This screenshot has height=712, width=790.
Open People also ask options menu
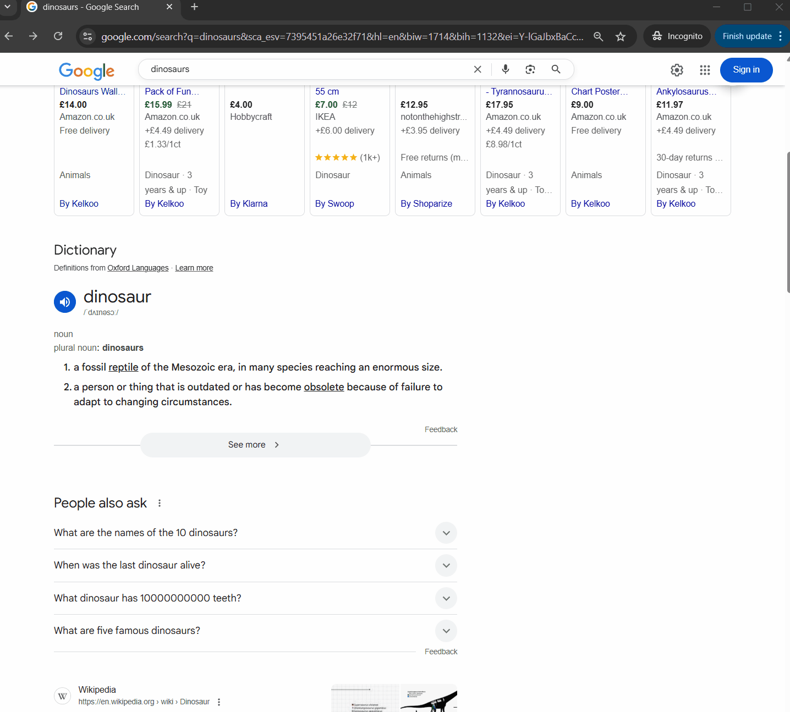(x=160, y=503)
